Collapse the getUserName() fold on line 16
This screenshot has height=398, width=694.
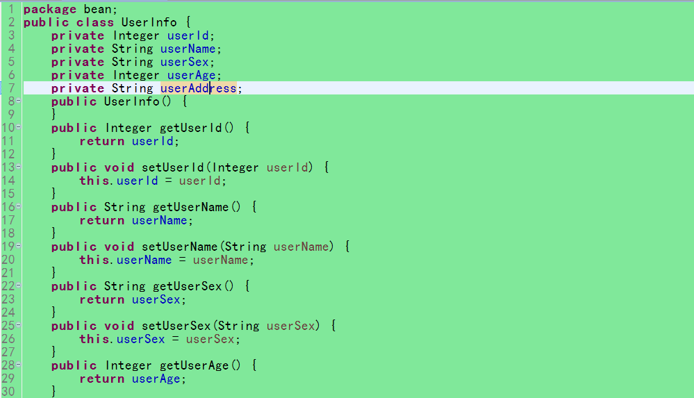coord(19,206)
